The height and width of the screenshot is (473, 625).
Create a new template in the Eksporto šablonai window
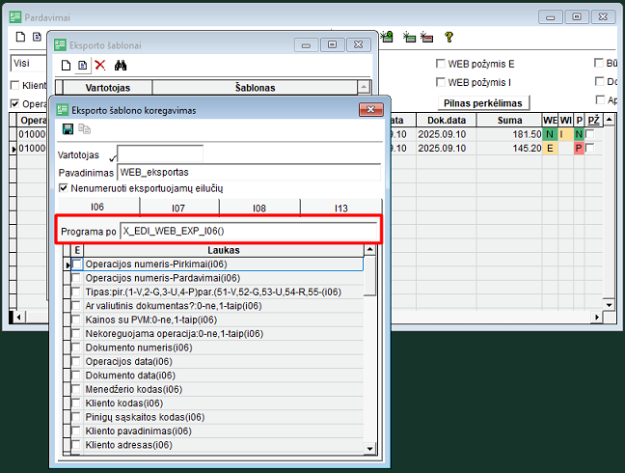coord(66,65)
